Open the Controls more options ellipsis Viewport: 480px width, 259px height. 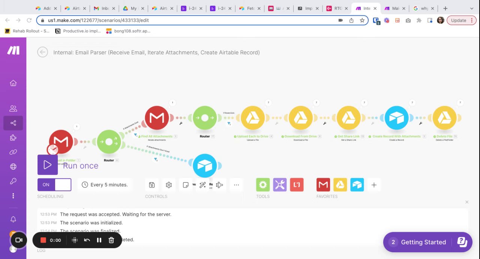236,185
